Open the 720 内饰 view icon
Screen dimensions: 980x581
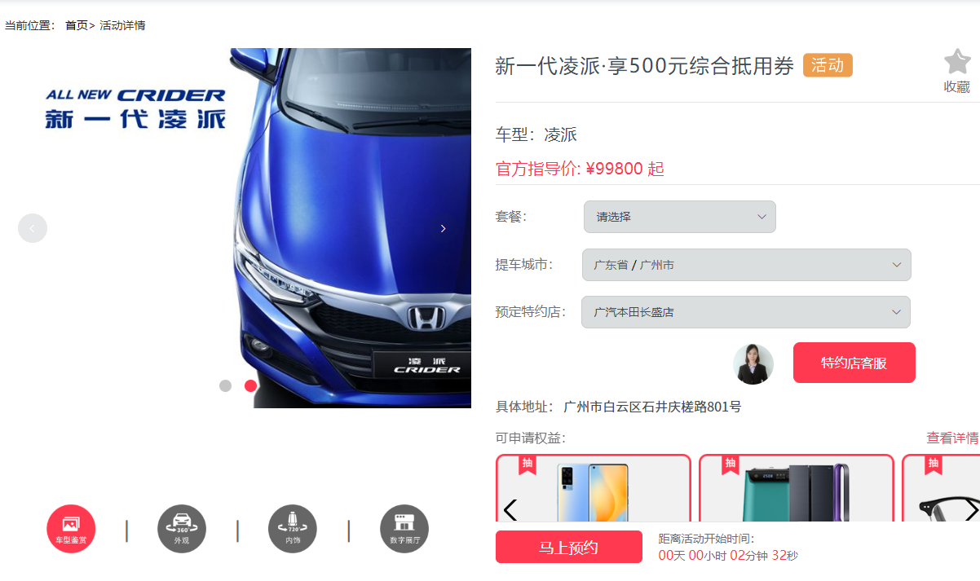tap(293, 529)
